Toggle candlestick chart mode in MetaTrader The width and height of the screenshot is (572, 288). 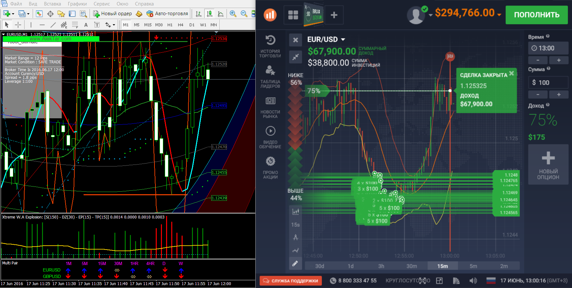point(209,14)
